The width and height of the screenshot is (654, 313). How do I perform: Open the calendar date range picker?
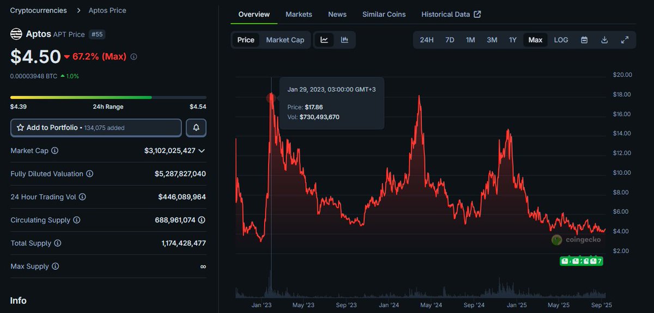click(x=584, y=40)
